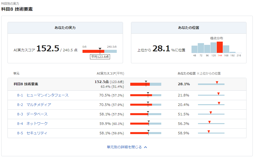Click the AI実力スコア progress bar

tap(99, 51)
